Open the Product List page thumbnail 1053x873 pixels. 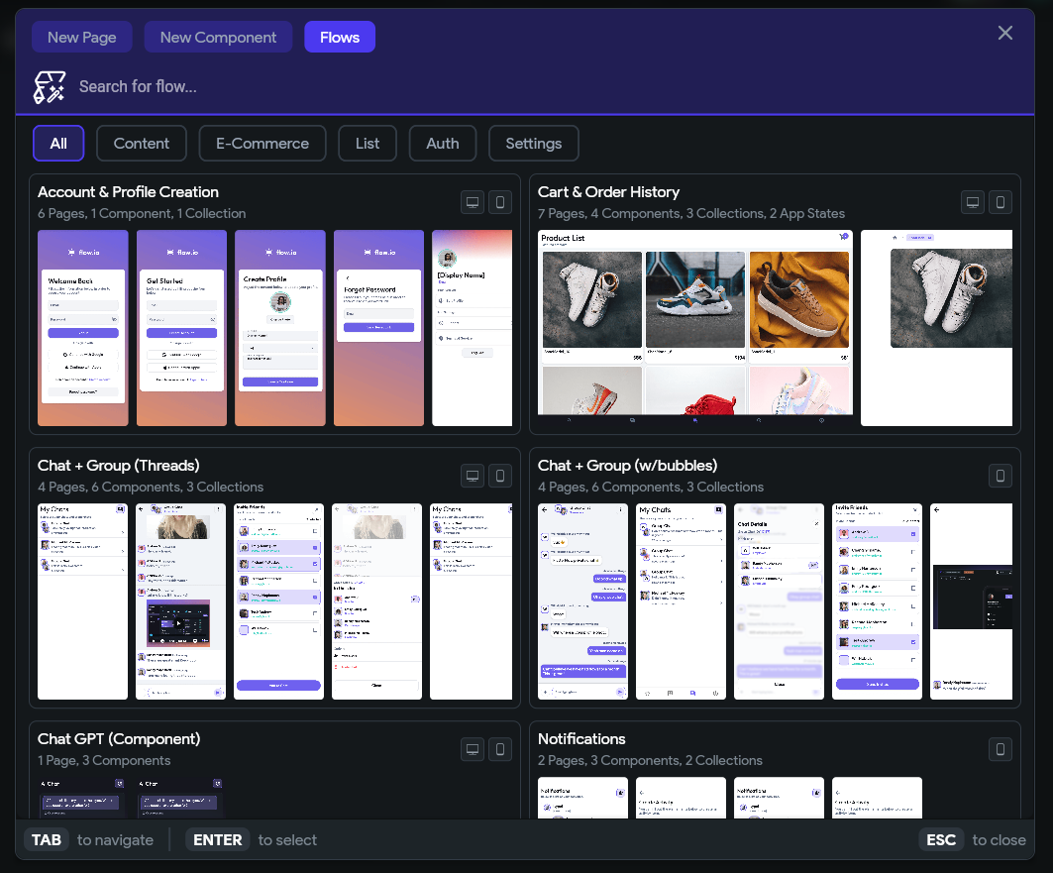click(695, 328)
